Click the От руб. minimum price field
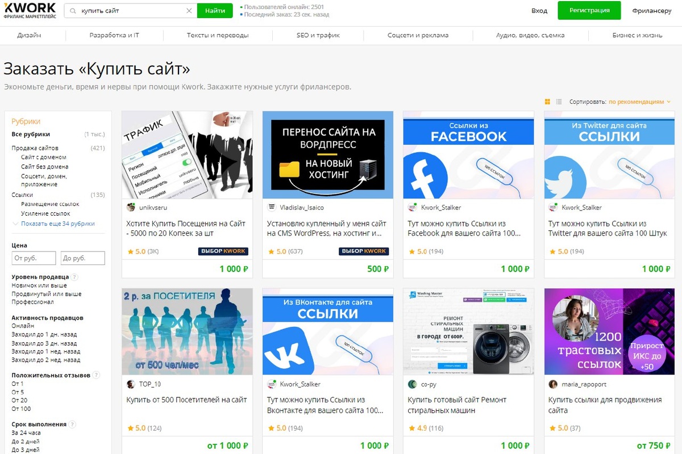 34,258
